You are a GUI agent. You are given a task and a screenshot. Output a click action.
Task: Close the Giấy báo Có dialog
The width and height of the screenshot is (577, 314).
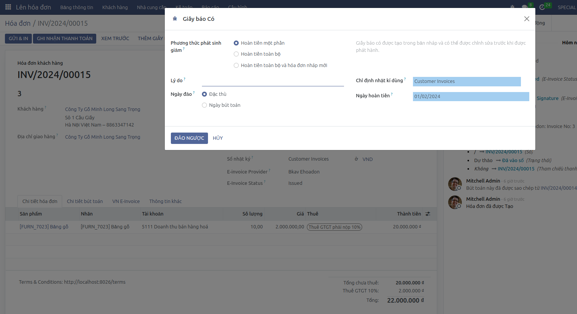(x=527, y=19)
